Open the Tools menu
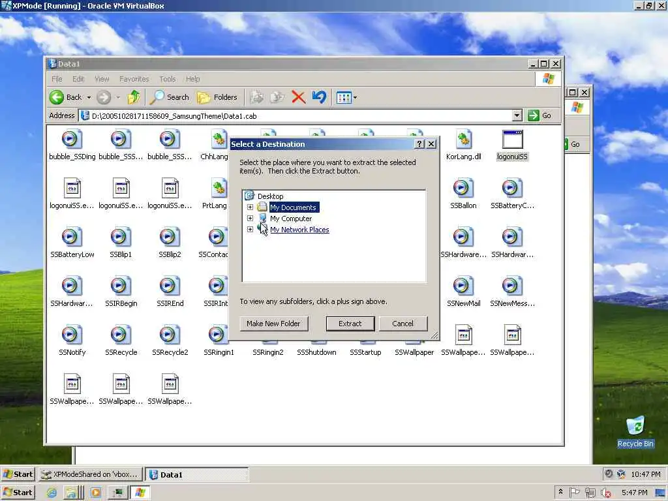The width and height of the screenshot is (668, 501). tap(168, 79)
